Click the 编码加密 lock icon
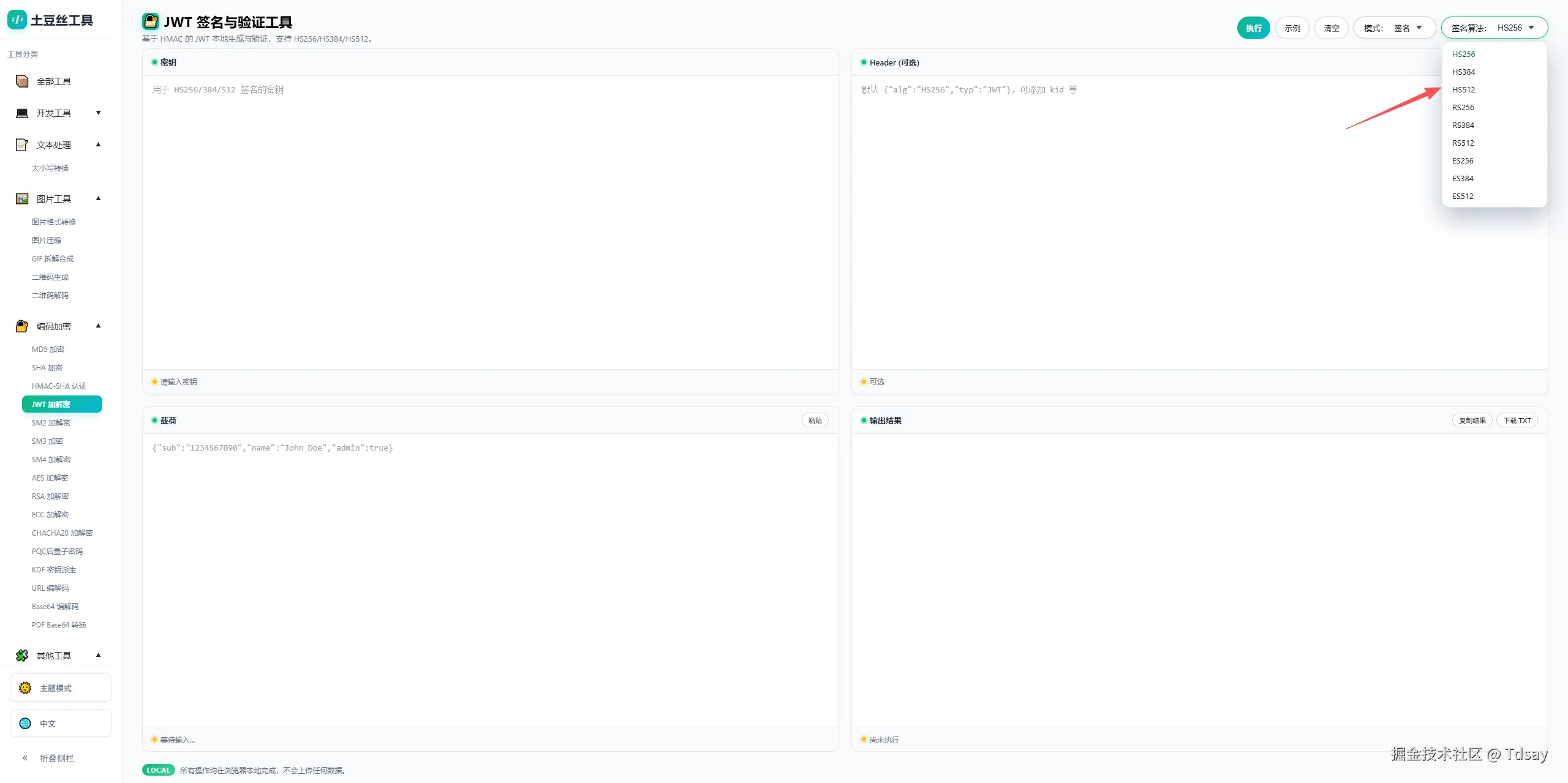 (22, 326)
